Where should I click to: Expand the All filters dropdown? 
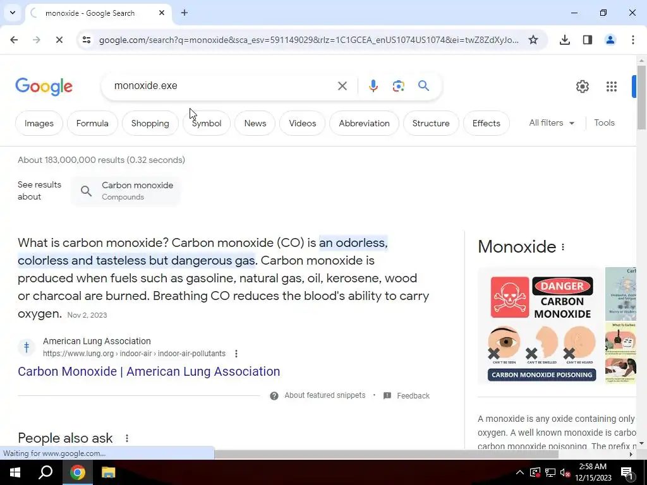tap(552, 123)
